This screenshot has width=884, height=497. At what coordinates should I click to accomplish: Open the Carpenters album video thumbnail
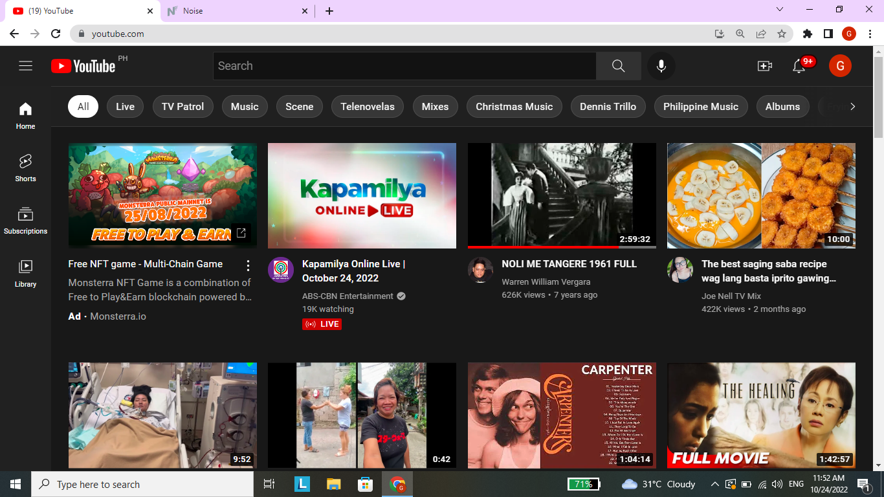[x=562, y=415]
